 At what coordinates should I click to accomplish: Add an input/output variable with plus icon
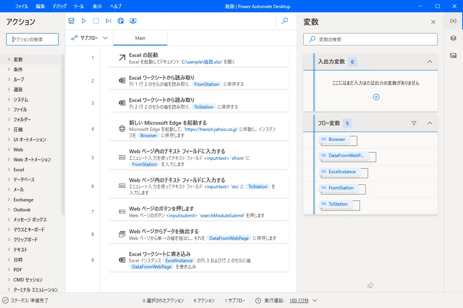click(x=376, y=97)
